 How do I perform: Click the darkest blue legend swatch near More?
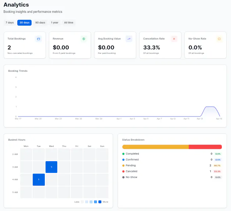pyautogui.click(x=100, y=202)
